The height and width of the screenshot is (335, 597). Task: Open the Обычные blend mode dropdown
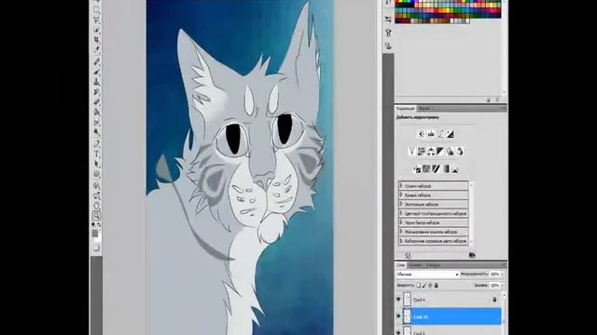point(427,274)
